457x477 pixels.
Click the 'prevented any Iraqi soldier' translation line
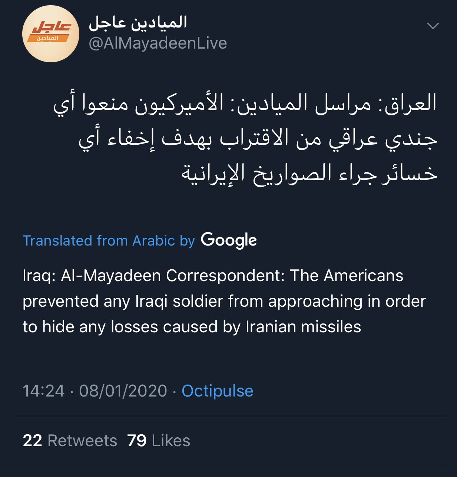click(x=224, y=301)
